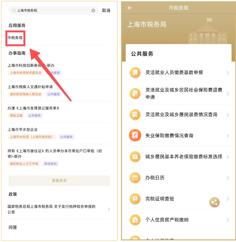
Task: Expand 灵活就业及城乡居民社会保险费退费申请 chevron
Action: (228, 94)
